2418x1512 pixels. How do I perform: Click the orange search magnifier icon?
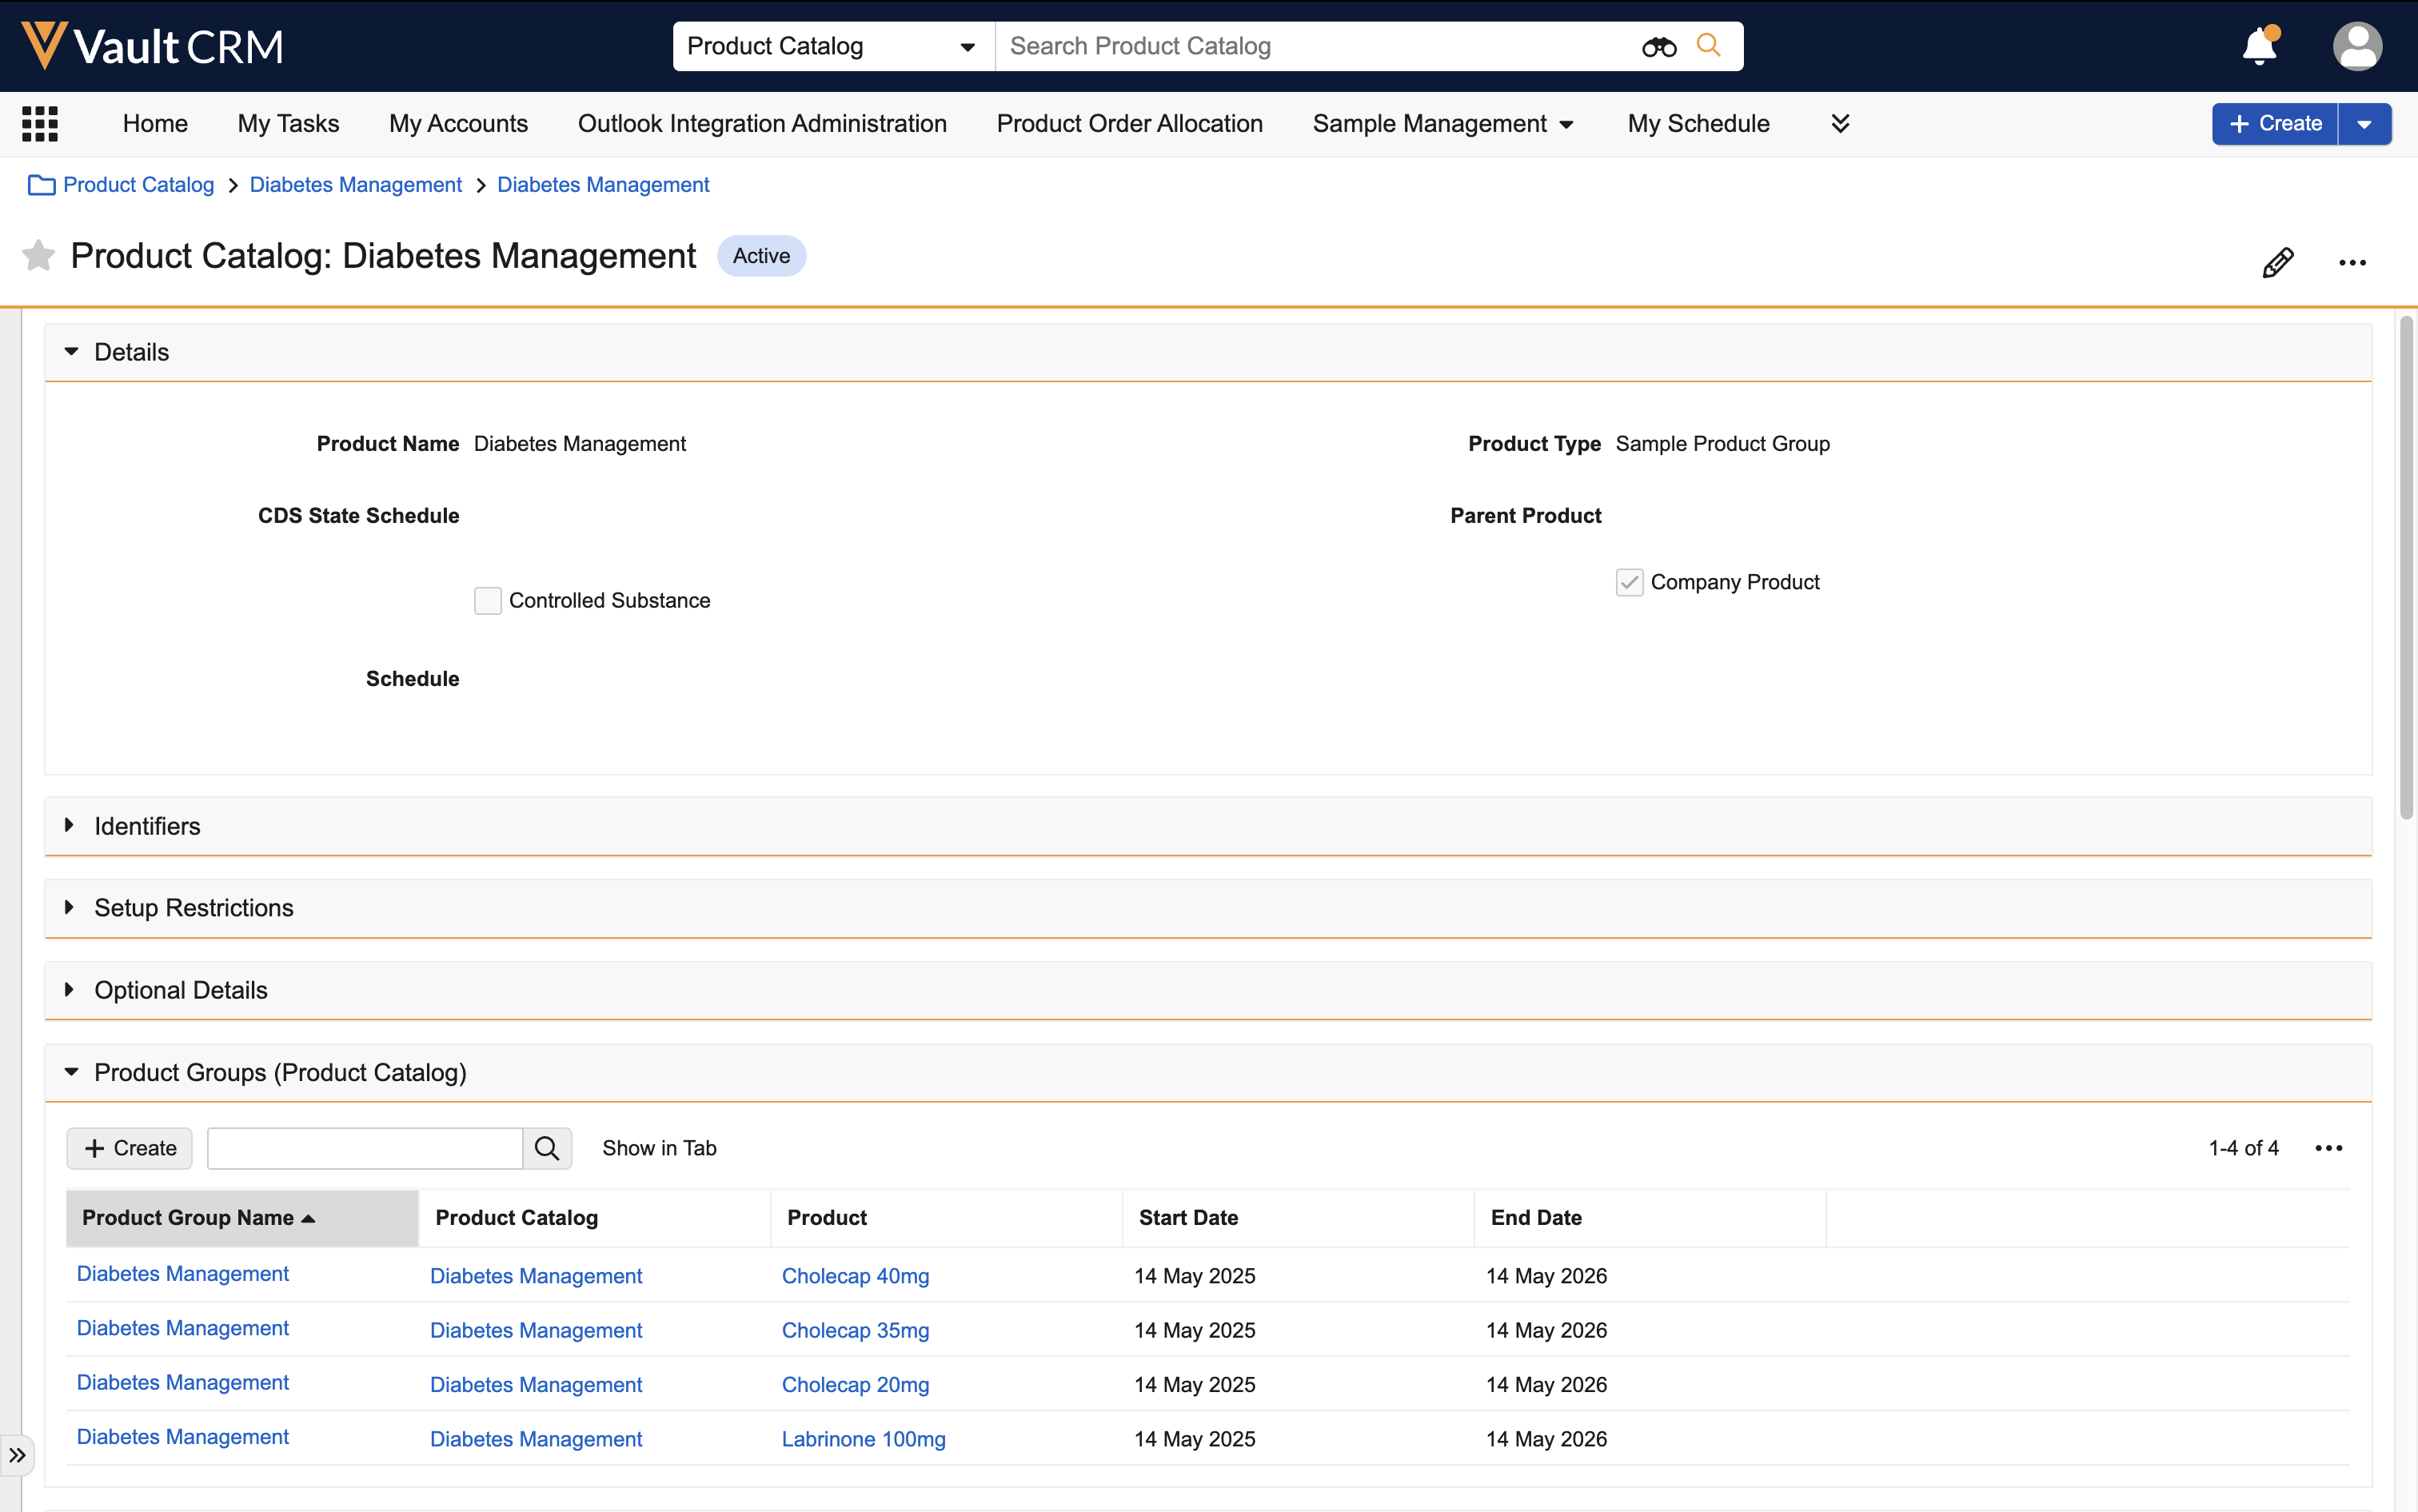(1708, 46)
